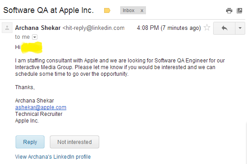The height and width of the screenshot is (164, 247).
Task: Choose the Not interested button
Action: click(x=74, y=142)
